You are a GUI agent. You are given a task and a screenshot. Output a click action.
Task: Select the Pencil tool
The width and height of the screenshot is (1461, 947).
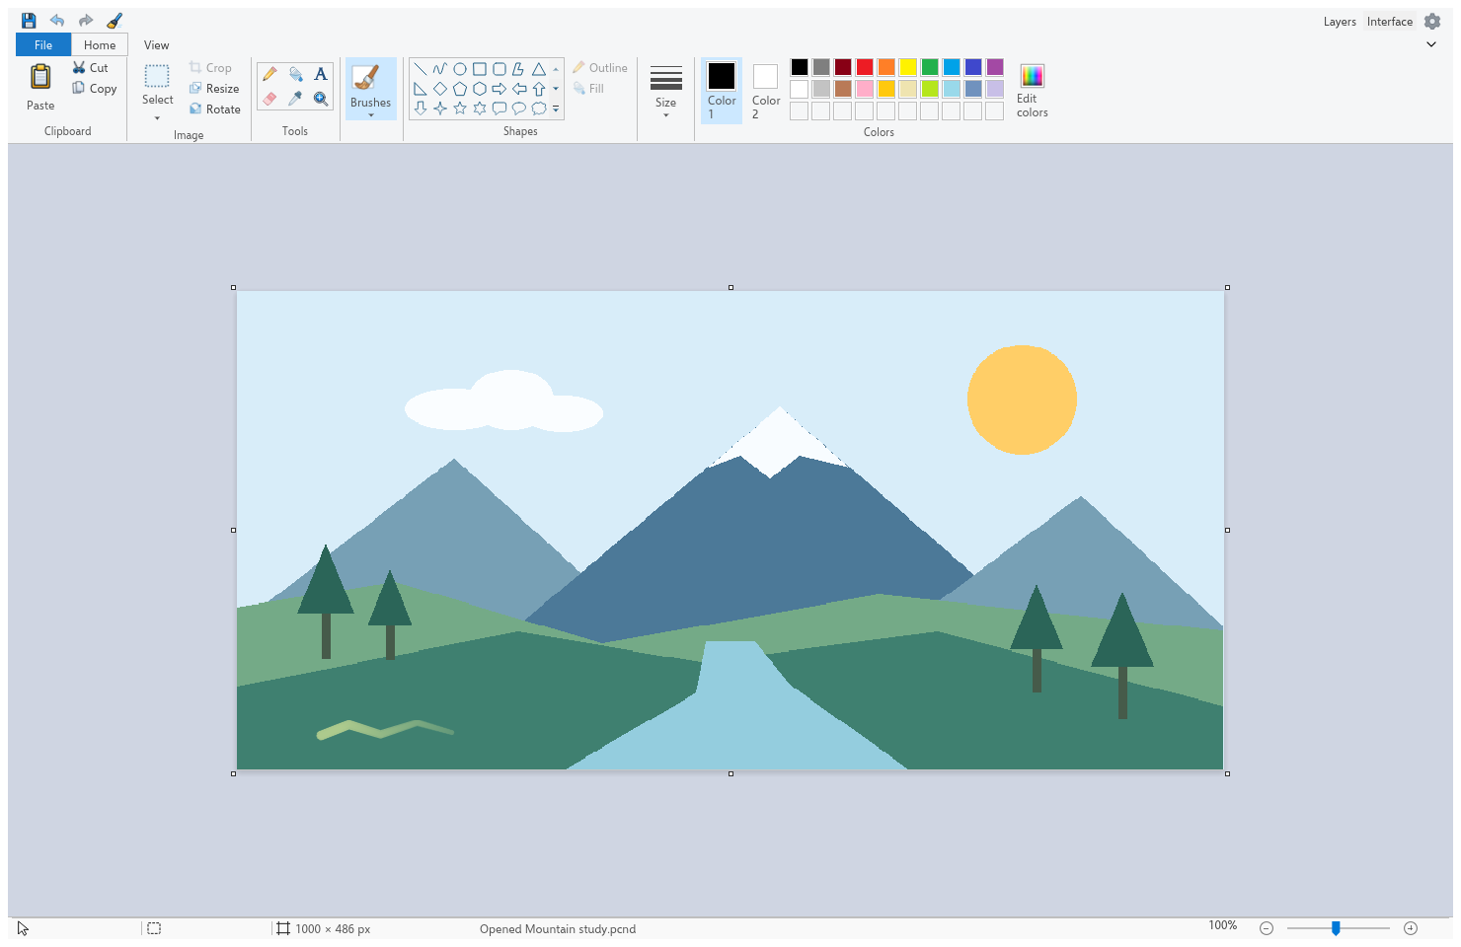(x=269, y=74)
